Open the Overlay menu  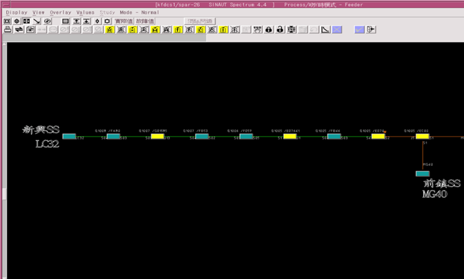tap(60, 12)
